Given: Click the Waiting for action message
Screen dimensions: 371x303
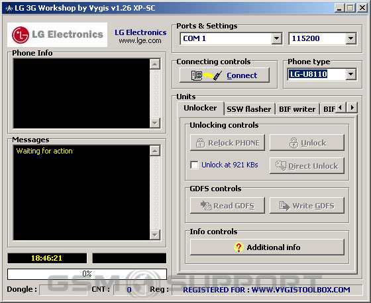Looking at the screenshot, I should [44, 151].
